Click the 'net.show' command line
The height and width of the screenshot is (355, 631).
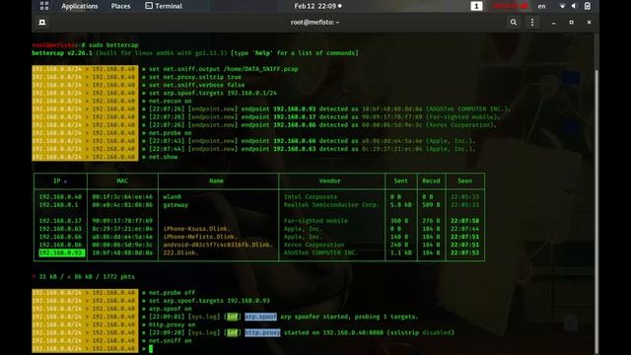163,157
